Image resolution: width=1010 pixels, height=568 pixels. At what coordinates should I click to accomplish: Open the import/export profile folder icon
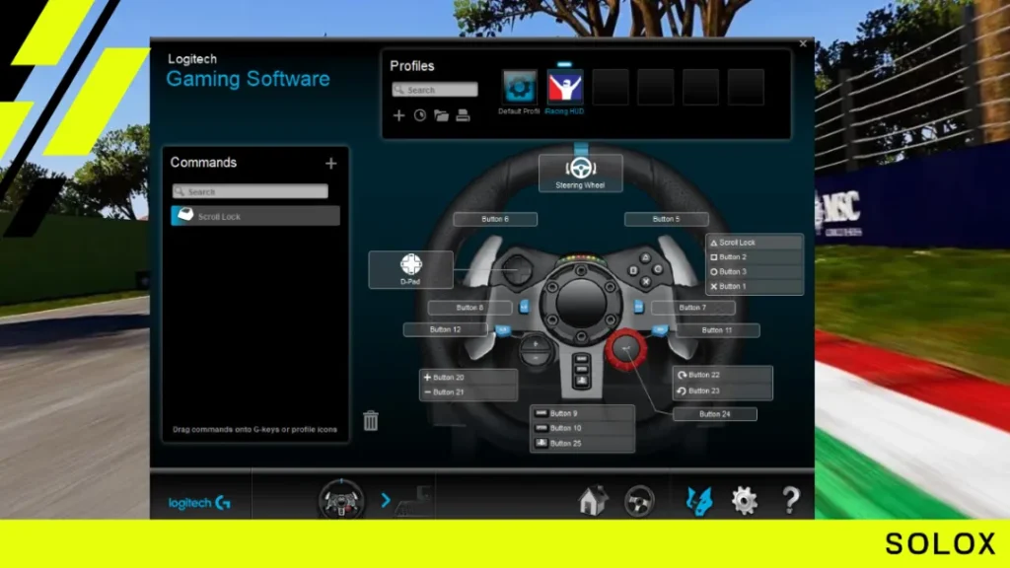441,115
